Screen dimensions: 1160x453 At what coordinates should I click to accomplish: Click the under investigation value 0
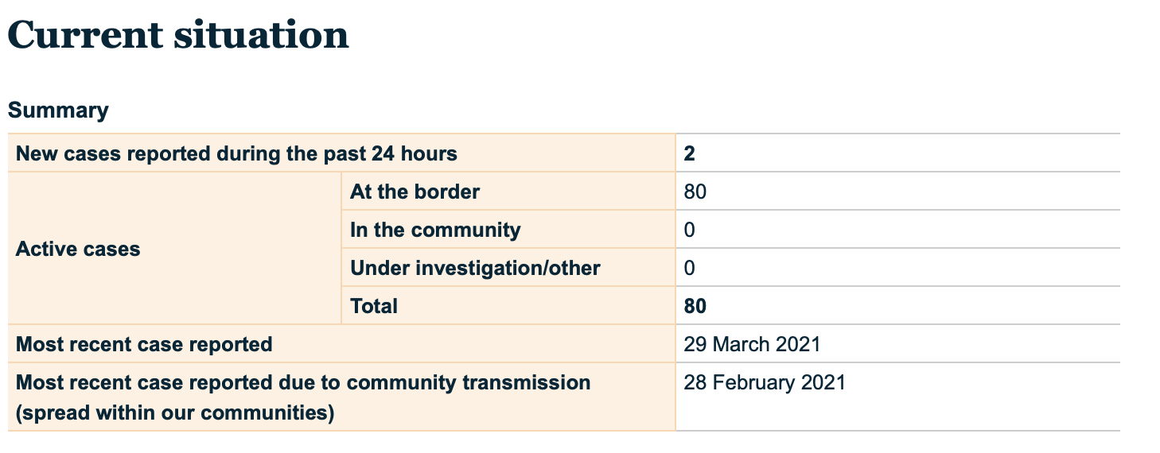pyautogui.click(x=689, y=268)
